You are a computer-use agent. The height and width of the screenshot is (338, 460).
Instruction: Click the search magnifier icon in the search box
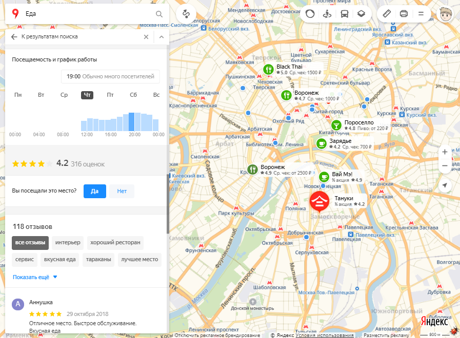(159, 14)
